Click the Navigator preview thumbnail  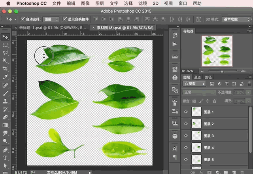point(216,50)
